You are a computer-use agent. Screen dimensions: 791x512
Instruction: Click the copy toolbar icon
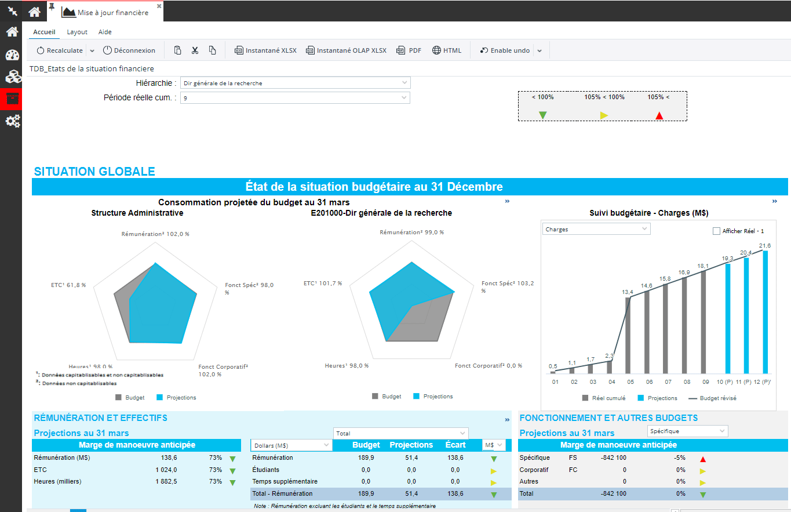tap(213, 50)
